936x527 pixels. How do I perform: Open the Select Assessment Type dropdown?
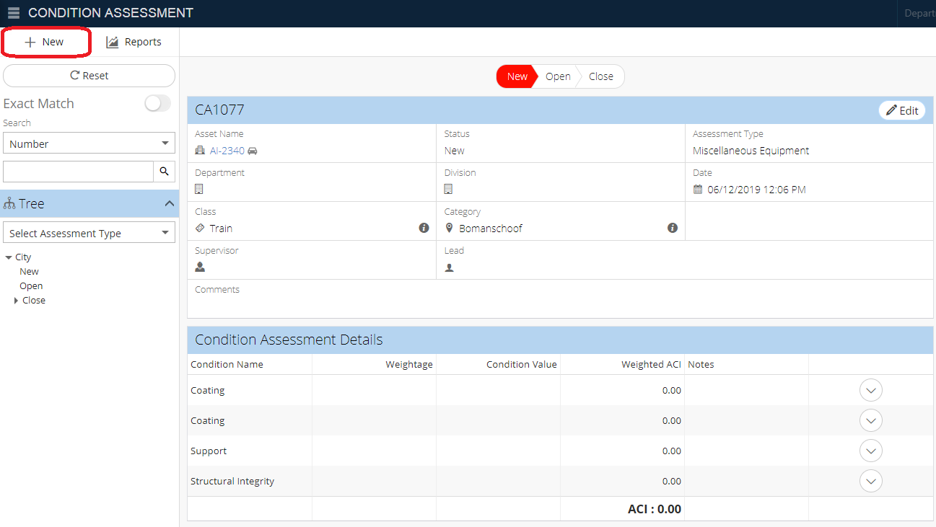tap(89, 233)
